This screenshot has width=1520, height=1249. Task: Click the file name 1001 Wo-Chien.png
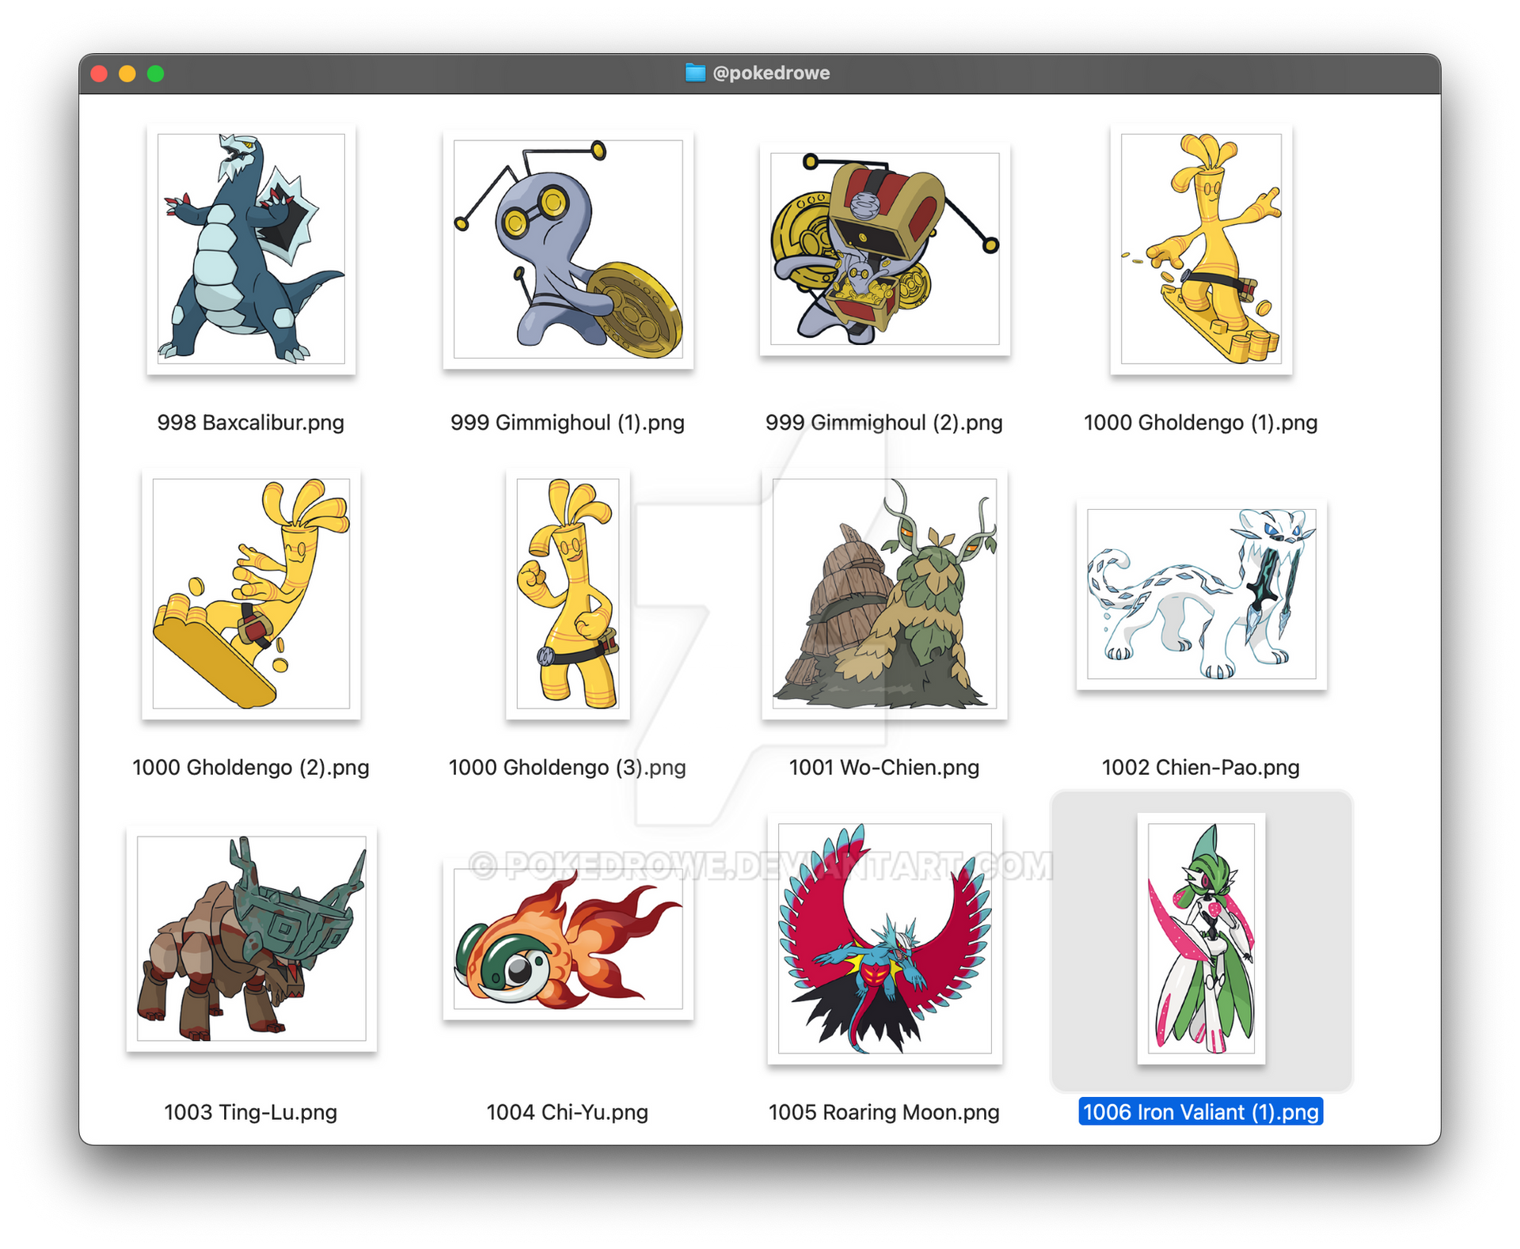click(884, 768)
